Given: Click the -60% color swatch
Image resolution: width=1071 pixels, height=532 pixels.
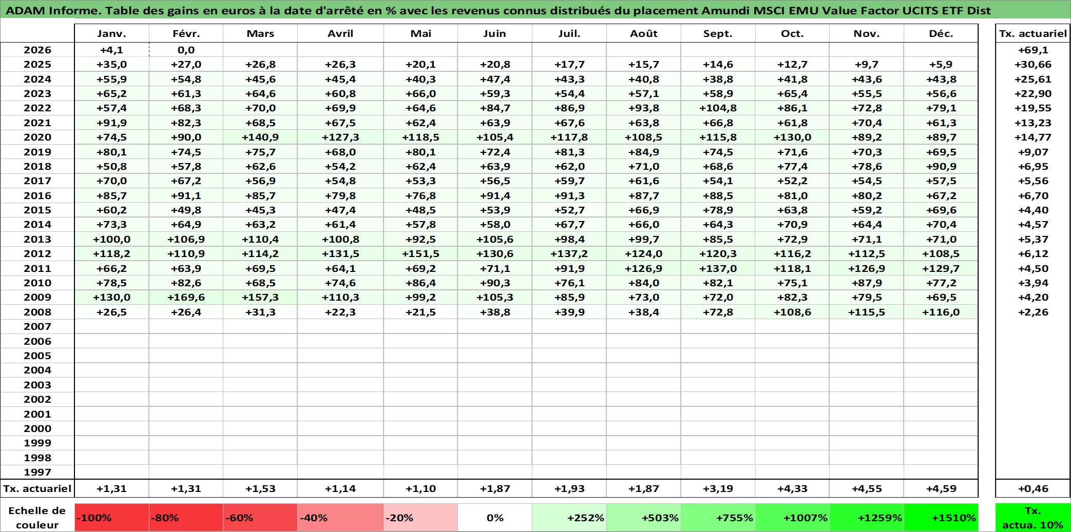Looking at the screenshot, I should [260, 518].
